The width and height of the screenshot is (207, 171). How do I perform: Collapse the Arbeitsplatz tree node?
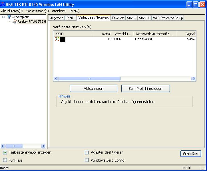[3, 17]
